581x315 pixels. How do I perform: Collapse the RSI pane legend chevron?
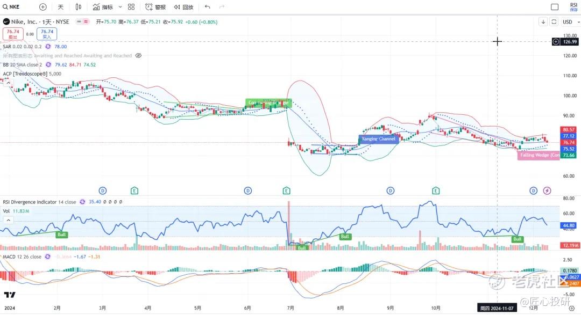pos(8,220)
